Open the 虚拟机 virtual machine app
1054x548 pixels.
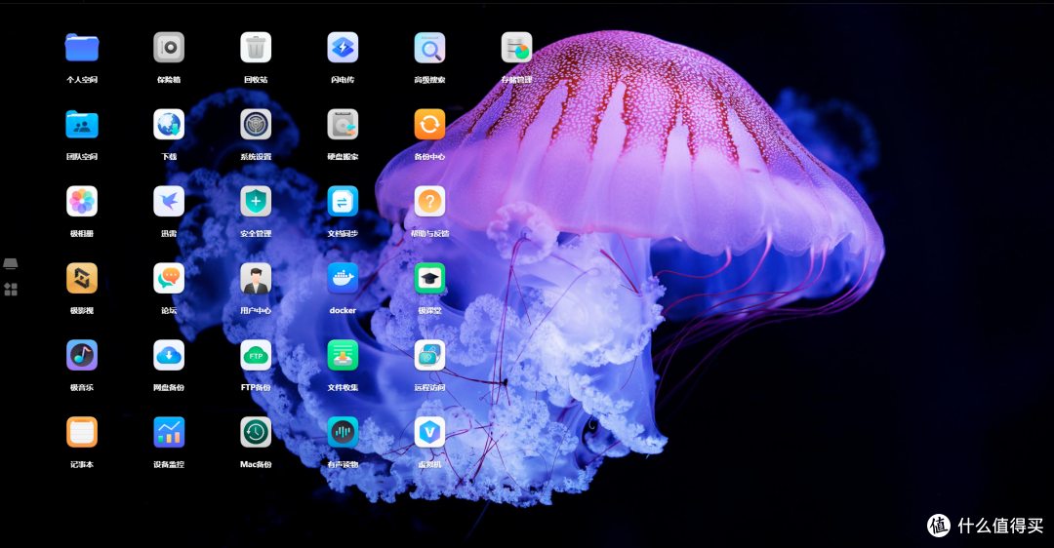pyautogui.click(x=429, y=433)
